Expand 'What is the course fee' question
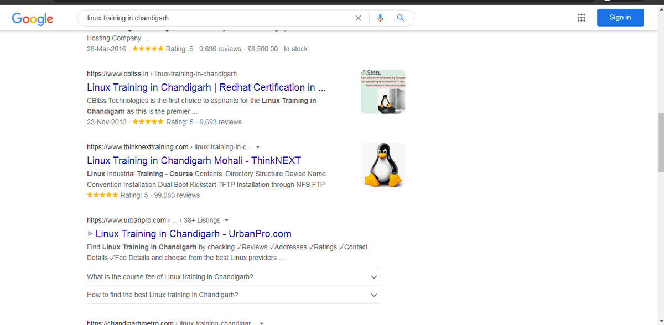The width and height of the screenshot is (664, 325). (x=233, y=277)
